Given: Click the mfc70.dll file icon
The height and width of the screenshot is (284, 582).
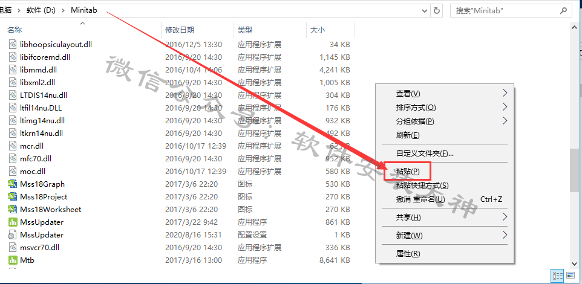Looking at the screenshot, I should [x=13, y=159].
